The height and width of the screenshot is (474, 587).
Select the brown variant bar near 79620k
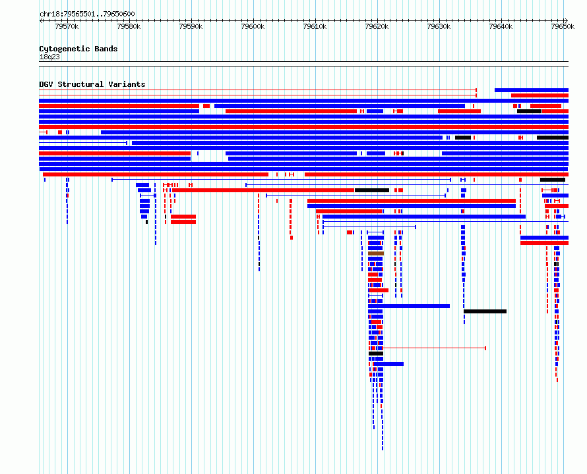click(x=376, y=253)
